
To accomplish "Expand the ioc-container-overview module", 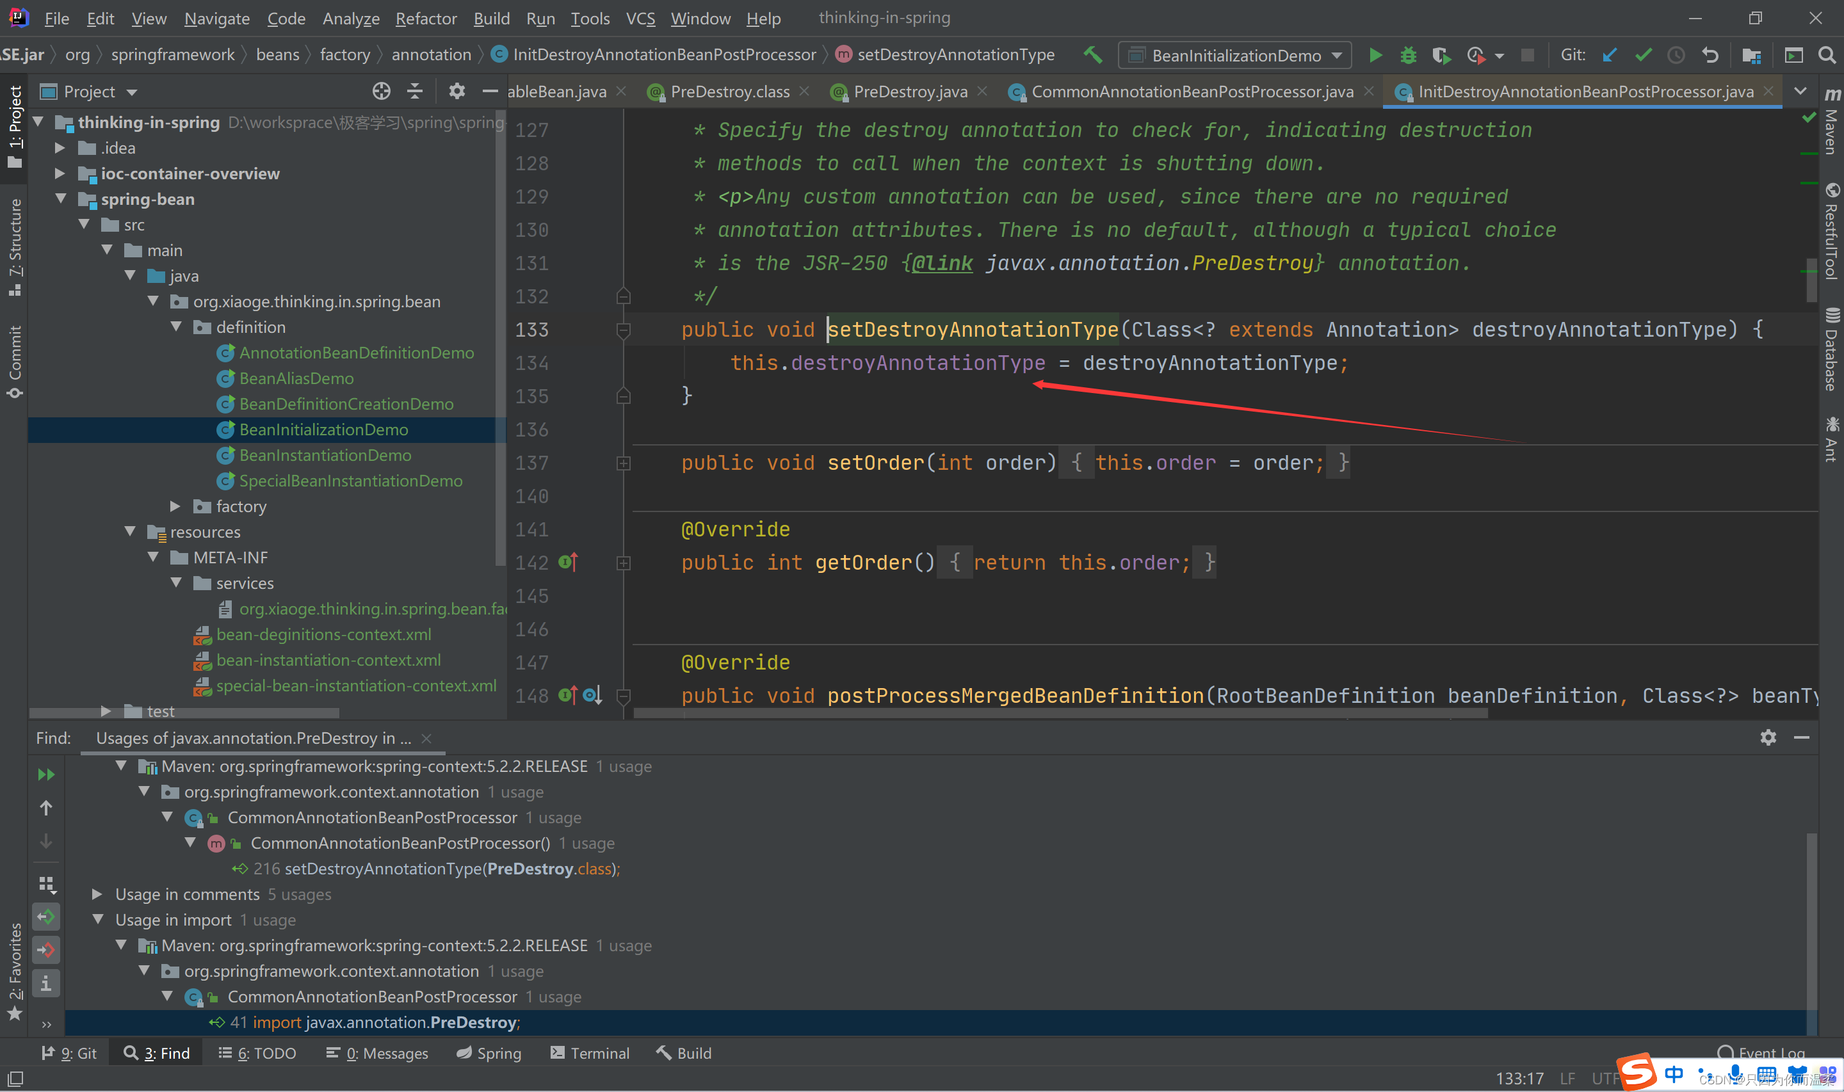I will tap(60, 173).
